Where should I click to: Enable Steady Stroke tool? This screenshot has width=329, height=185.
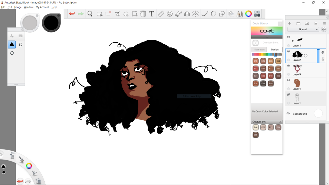(205, 14)
